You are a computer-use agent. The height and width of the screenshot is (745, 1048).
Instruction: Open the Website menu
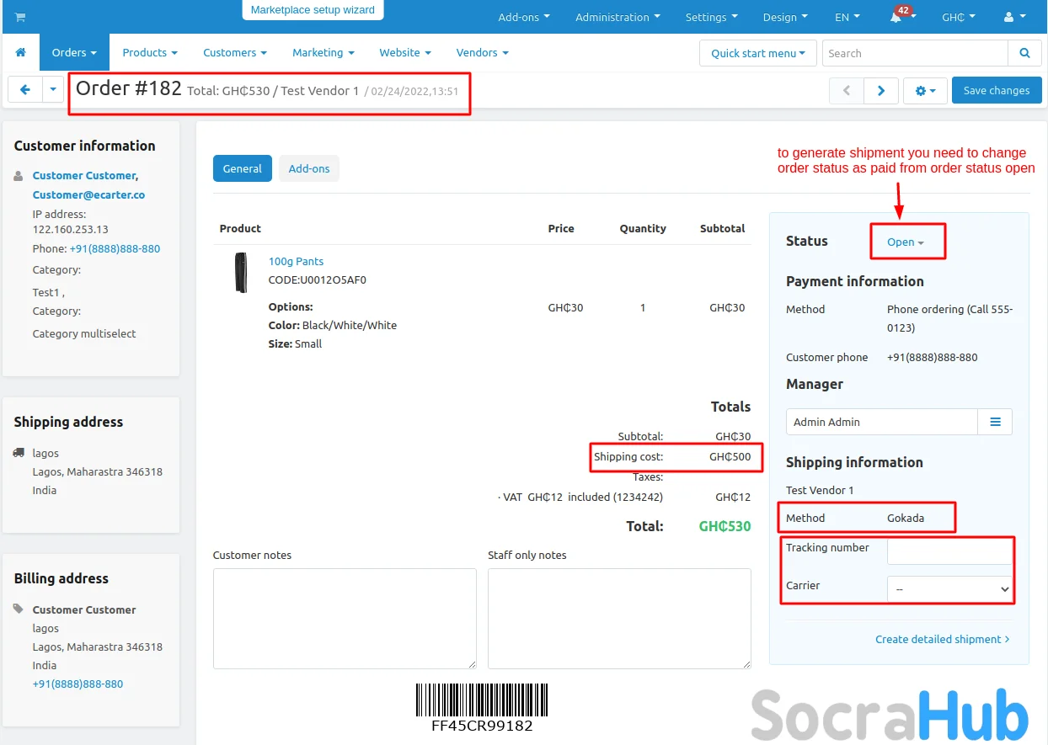[405, 52]
